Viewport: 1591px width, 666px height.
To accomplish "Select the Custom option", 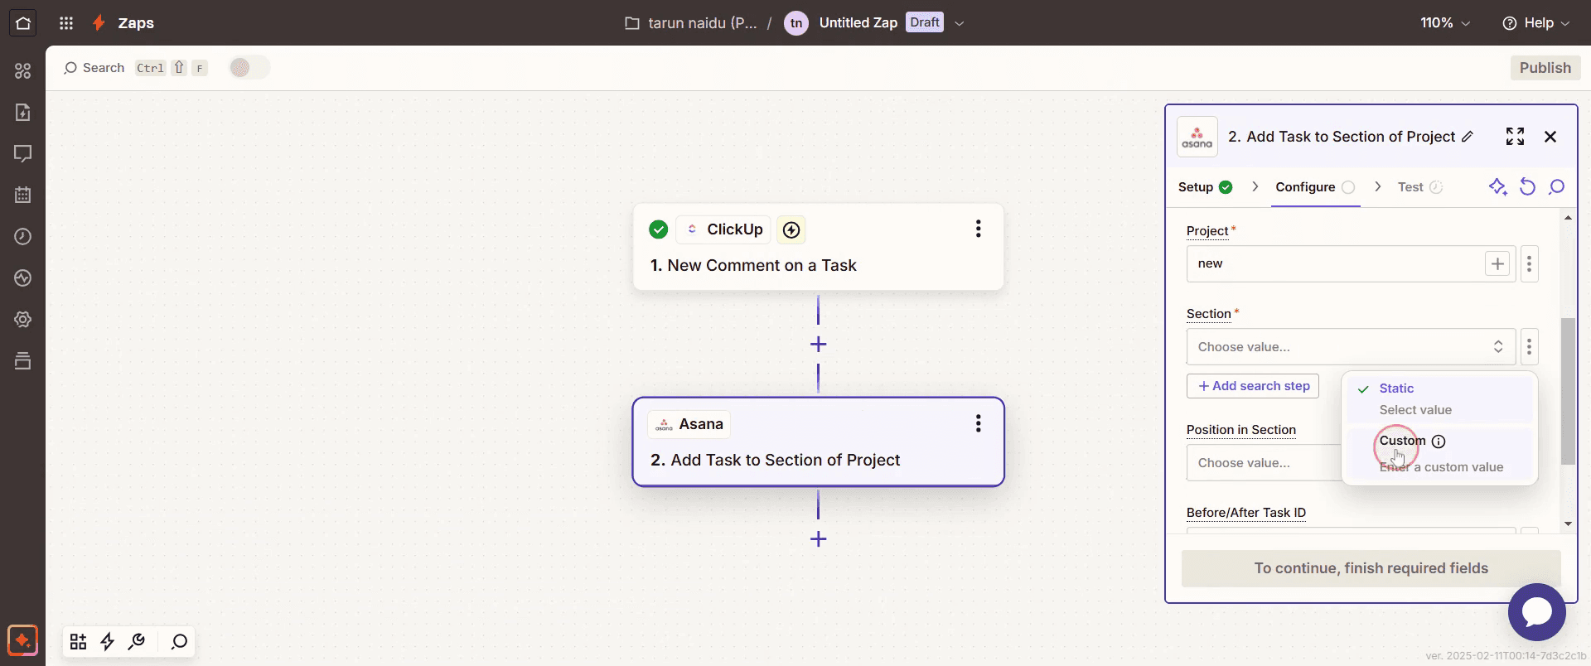I will 1439,453.
